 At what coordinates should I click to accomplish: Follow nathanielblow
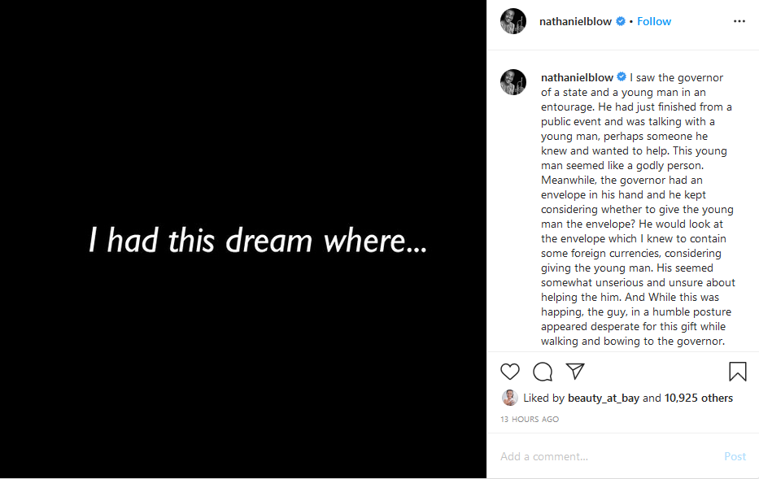[x=654, y=21]
